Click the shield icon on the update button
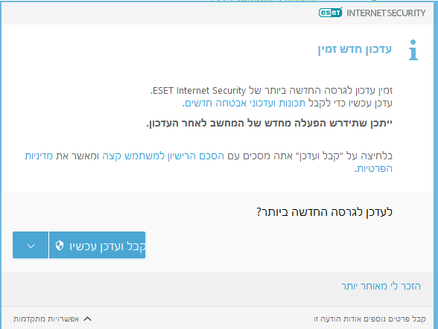The image size is (438, 329). pyautogui.click(x=60, y=246)
